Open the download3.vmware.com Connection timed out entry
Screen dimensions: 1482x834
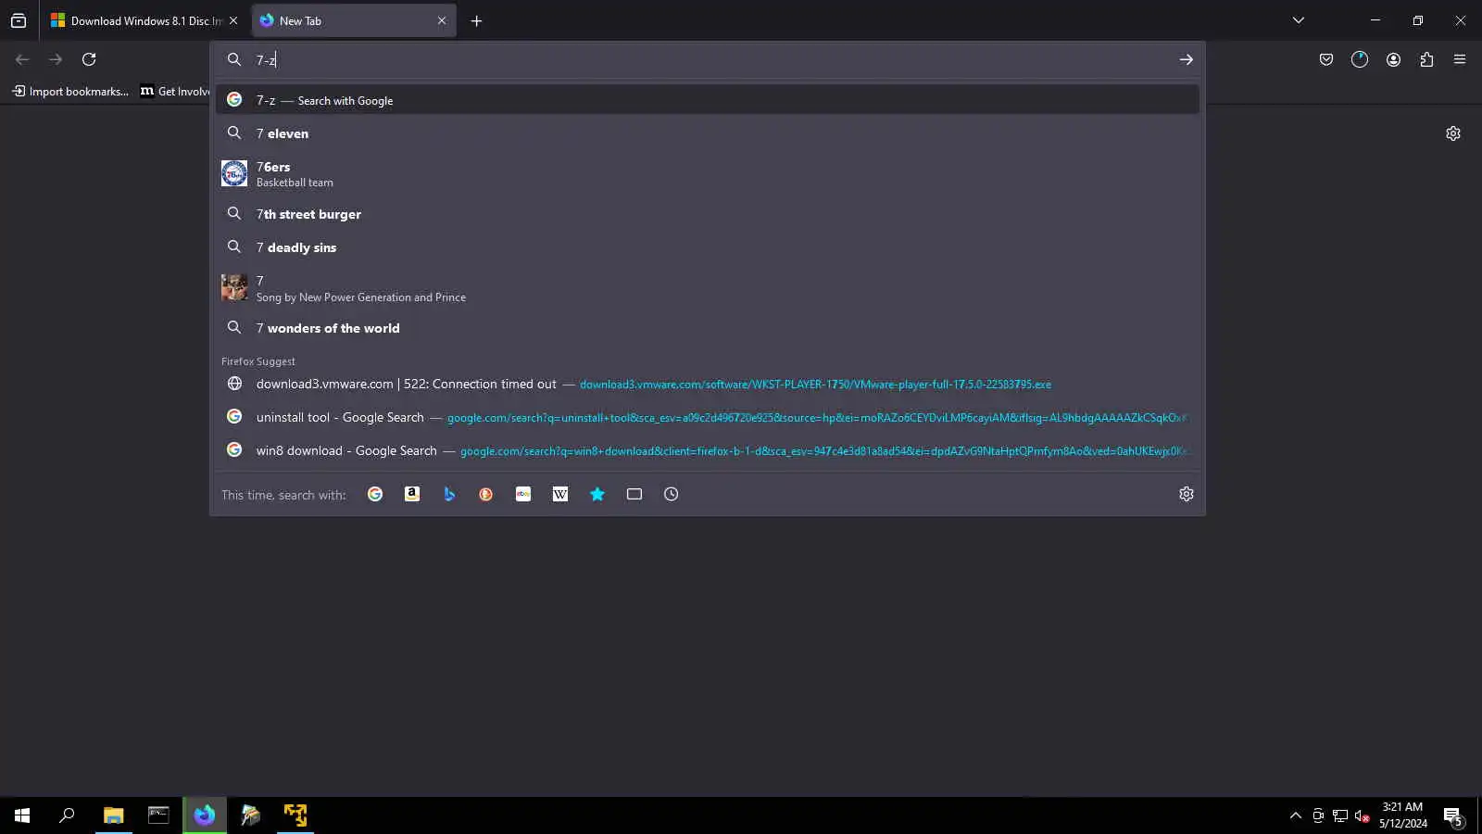tap(708, 384)
